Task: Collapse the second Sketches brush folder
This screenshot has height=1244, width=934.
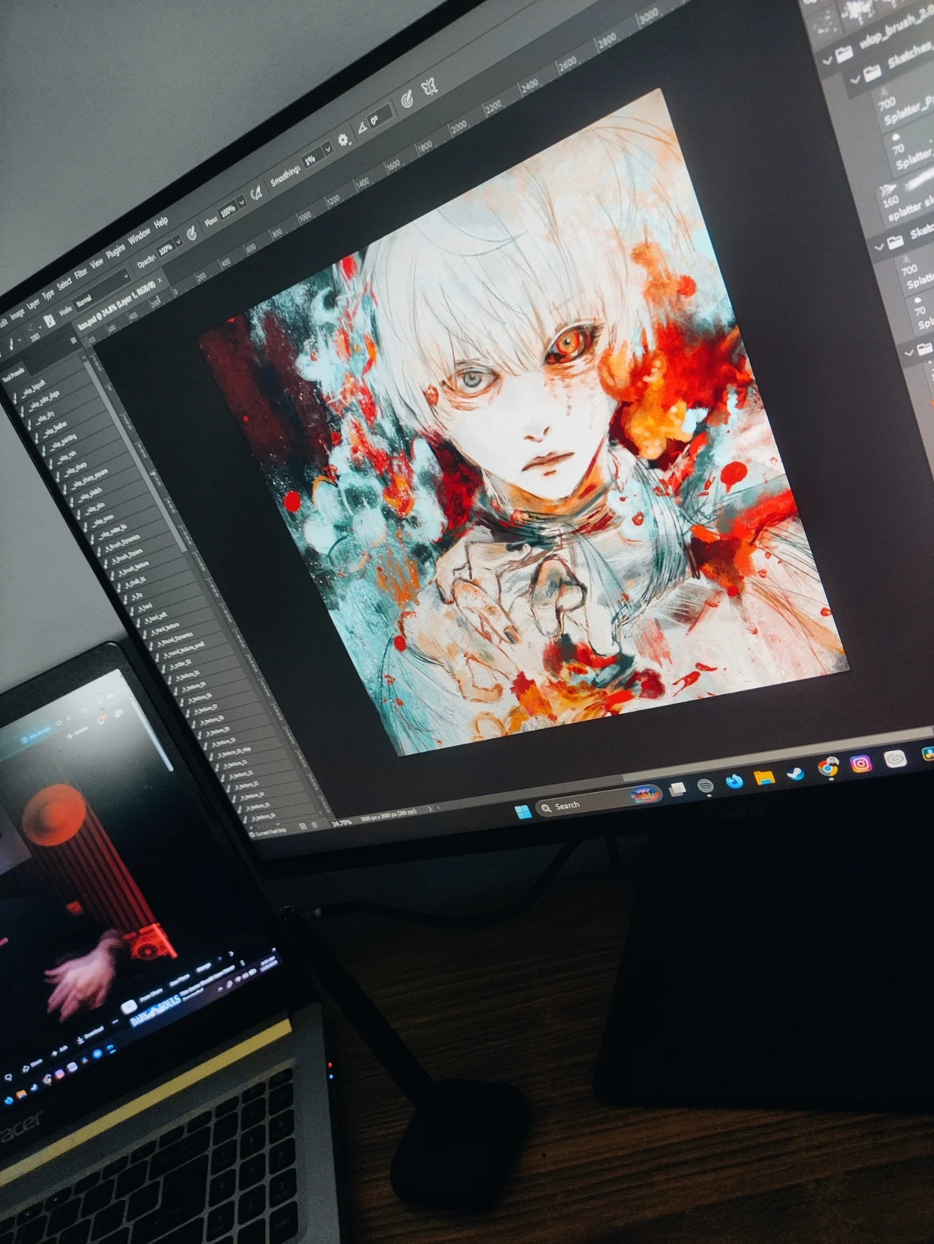Action: pyautogui.click(x=880, y=246)
